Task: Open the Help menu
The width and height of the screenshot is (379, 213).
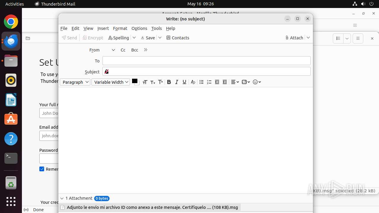Action: [x=171, y=28]
